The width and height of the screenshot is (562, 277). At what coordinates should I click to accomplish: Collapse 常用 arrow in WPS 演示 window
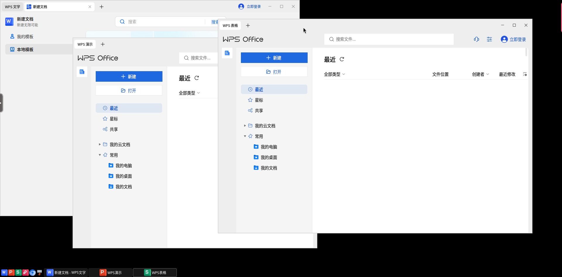100,155
